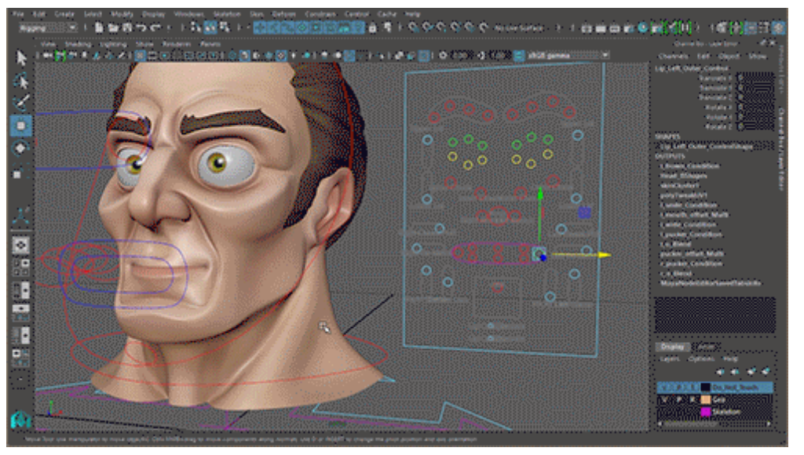The width and height of the screenshot is (804, 455).
Task: Click the Redo arrow icon
Action: [155, 27]
